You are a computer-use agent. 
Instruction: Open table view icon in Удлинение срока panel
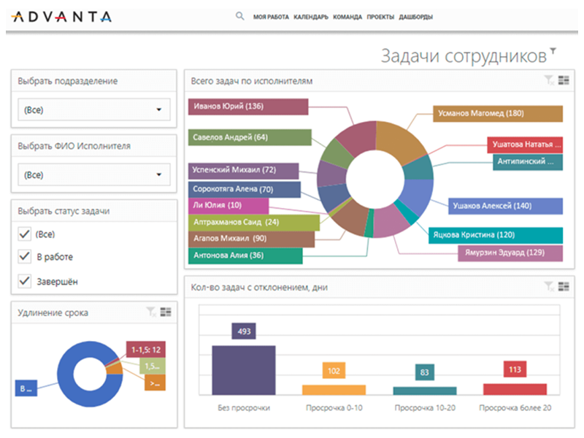coord(166,312)
